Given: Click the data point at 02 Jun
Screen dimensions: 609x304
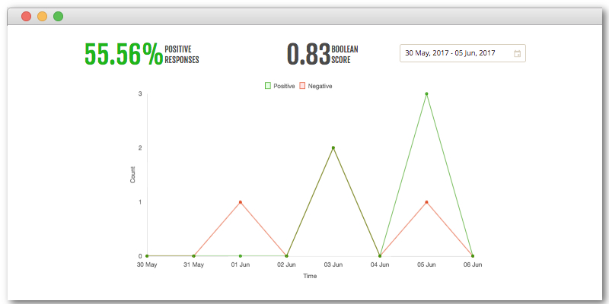Looking at the screenshot, I should 287,256.
